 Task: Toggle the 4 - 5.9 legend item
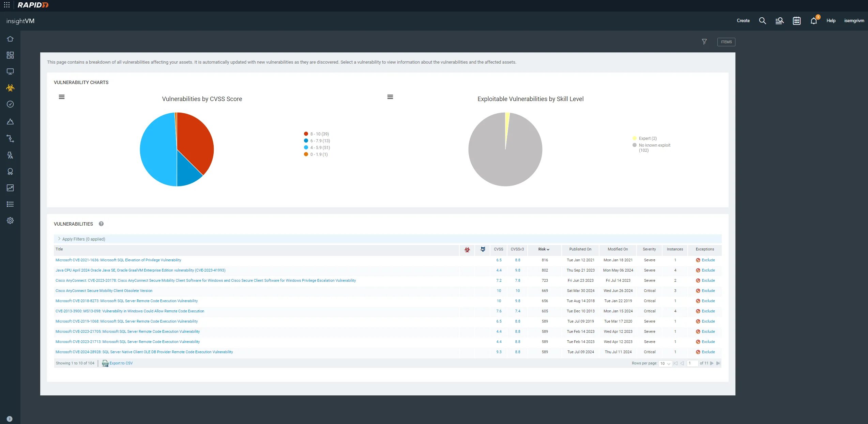pyautogui.click(x=317, y=148)
